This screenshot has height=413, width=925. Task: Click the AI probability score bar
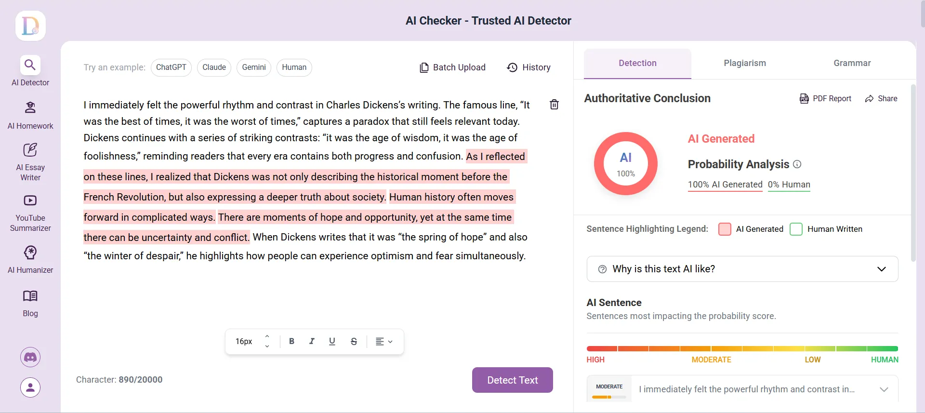pos(742,348)
